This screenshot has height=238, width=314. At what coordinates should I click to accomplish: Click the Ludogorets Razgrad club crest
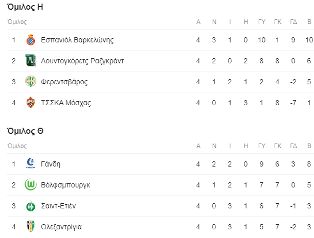31,60
